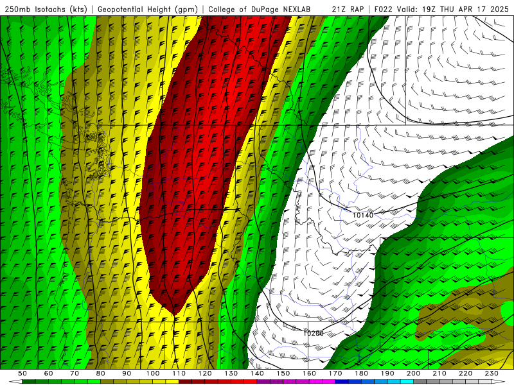Click the 70 kt legend value

tap(75, 373)
